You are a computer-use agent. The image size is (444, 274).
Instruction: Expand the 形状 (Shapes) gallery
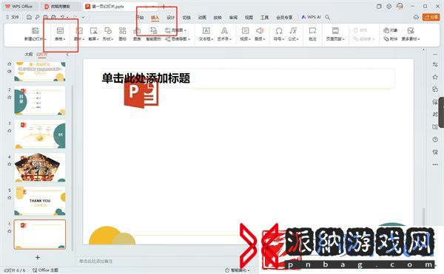coord(108,34)
